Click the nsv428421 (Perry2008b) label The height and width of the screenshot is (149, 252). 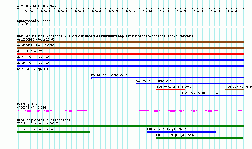pos(36,45)
